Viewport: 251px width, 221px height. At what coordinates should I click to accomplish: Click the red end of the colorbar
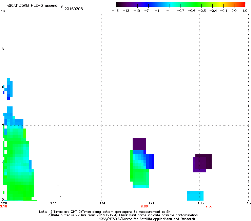pos(243,4)
